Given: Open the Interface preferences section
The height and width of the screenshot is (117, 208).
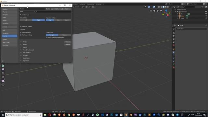Looking at the screenshot, I should click(9, 9).
